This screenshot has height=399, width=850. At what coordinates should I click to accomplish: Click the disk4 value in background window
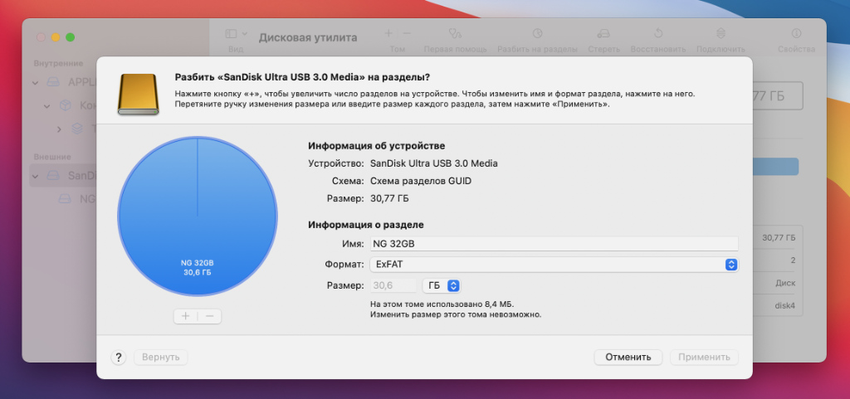[785, 306]
